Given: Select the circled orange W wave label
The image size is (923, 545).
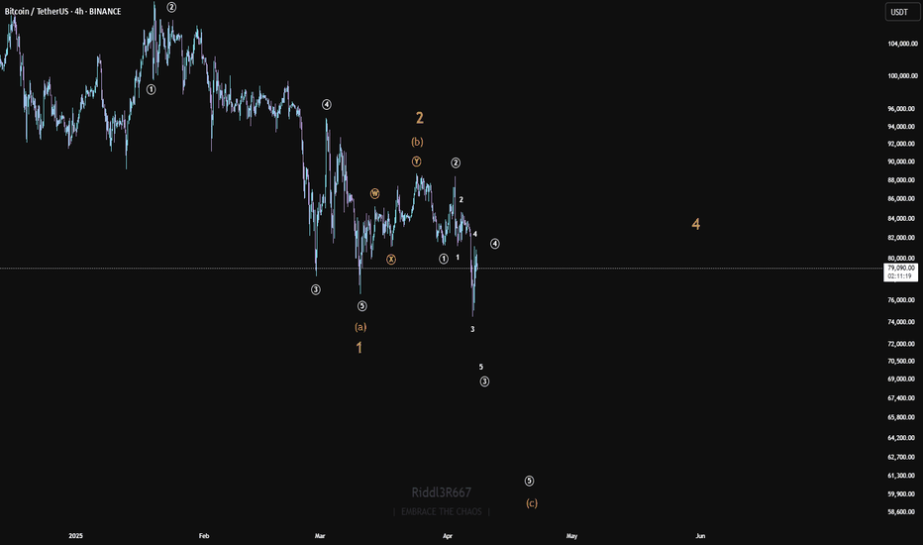Looking at the screenshot, I should click(x=374, y=194).
